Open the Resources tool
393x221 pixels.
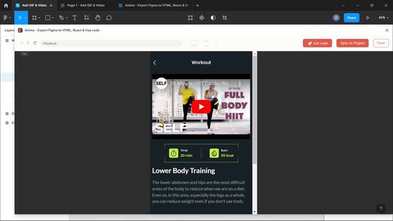pyautogui.click(x=87, y=18)
